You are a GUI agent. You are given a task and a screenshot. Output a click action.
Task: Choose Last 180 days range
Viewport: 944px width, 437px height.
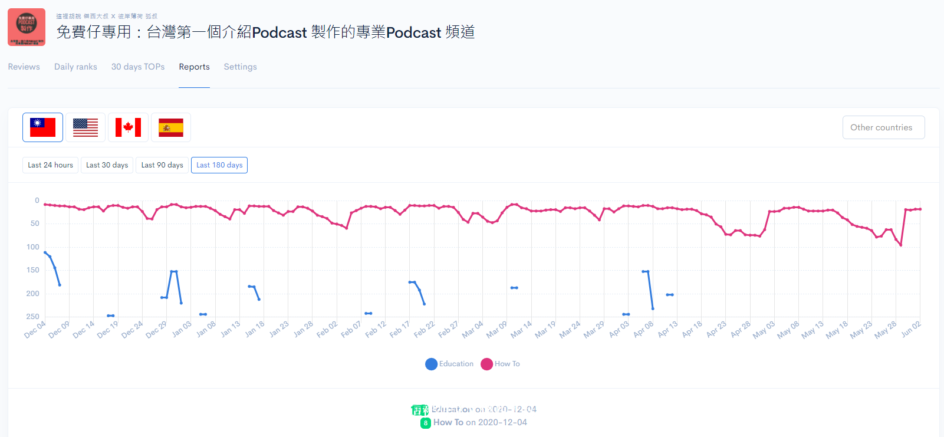[219, 165]
